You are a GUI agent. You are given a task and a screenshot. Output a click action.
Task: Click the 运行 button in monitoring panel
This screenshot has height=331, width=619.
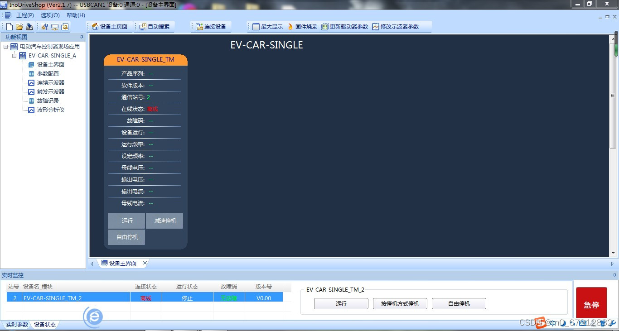[x=341, y=304]
